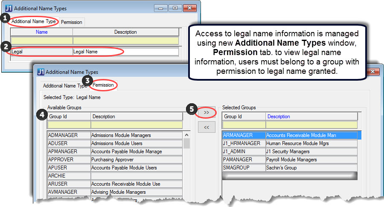The image size is (384, 207).
Task: Click Group Id header in Available Groups
Action: 69,117
